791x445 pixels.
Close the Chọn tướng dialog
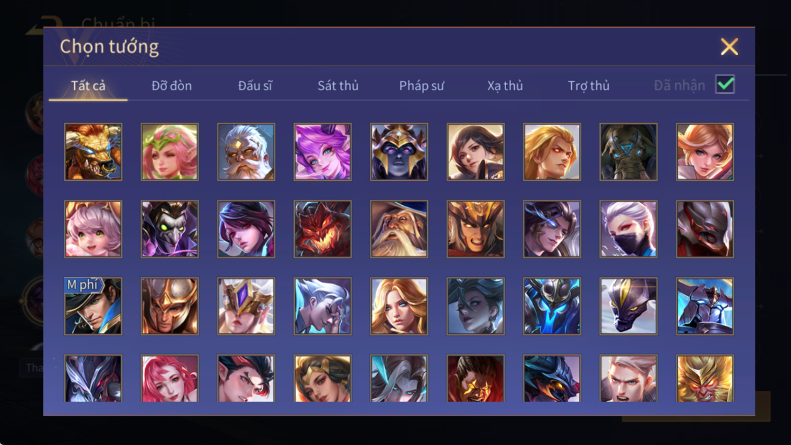click(x=729, y=46)
